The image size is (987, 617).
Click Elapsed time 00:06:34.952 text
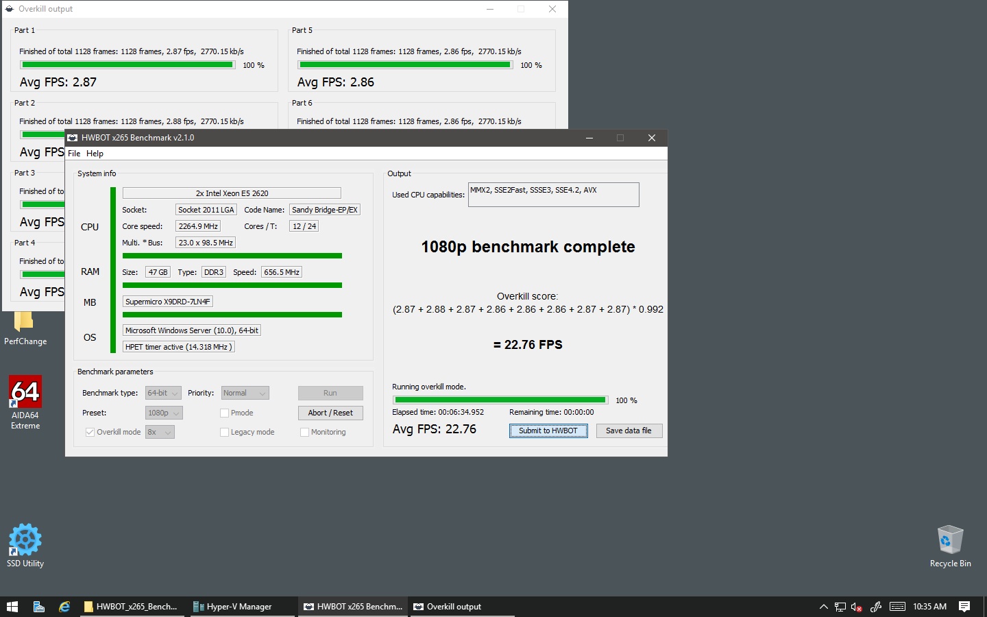(438, 413)
